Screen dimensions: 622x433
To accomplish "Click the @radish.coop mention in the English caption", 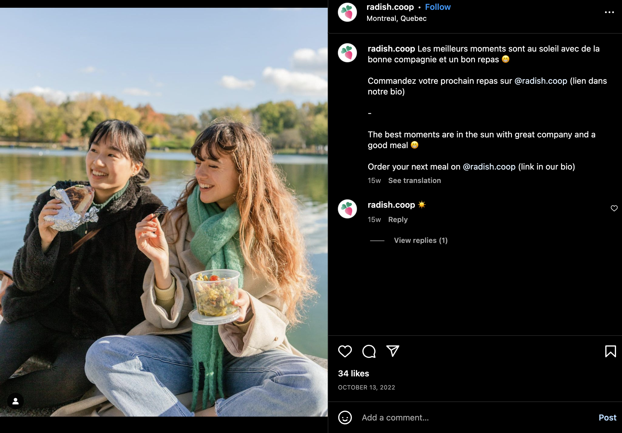I will click(489, 167).
